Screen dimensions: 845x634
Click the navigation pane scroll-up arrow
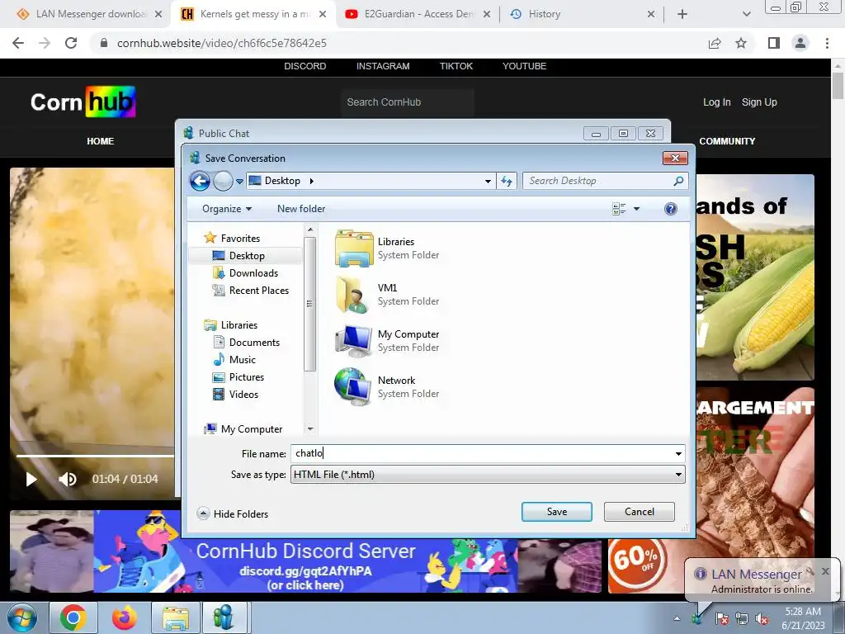(x=310, y=229)
